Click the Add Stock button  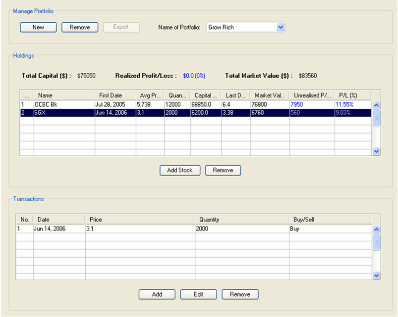click(x=179, y=170)
